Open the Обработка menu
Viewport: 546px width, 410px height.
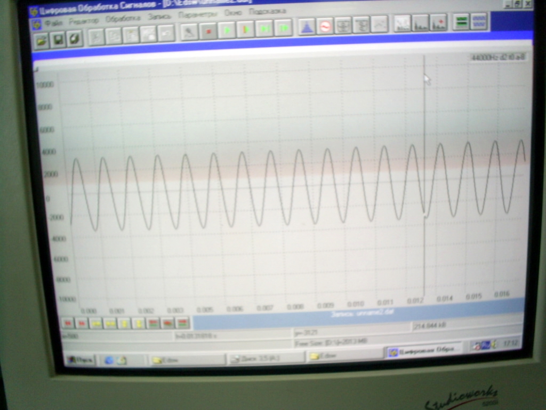click(x=123, y=19)
